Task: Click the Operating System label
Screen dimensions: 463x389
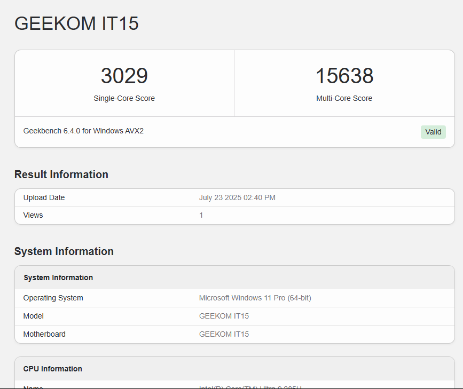Action: click(x=53, y=298)
